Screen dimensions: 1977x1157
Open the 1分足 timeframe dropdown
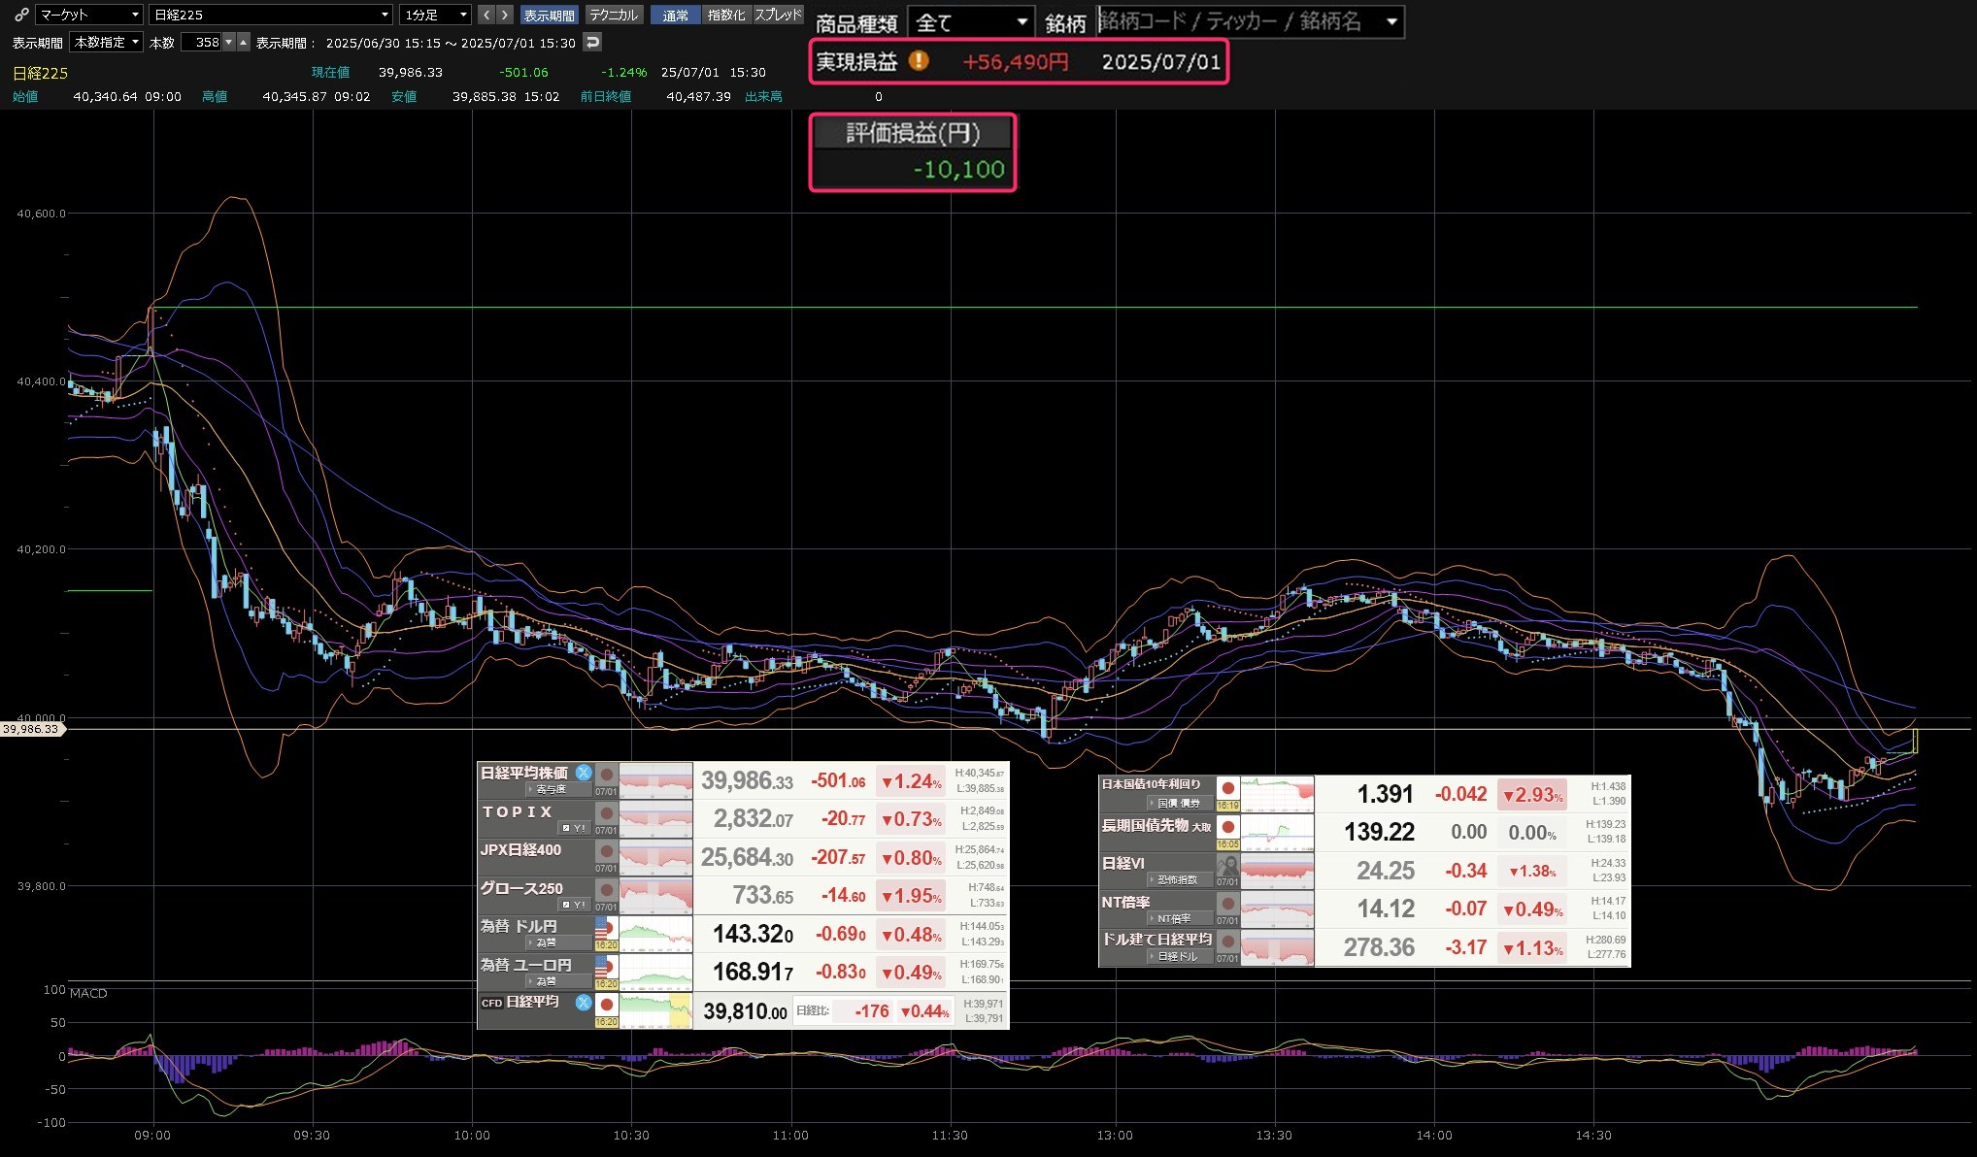point(436,15)
